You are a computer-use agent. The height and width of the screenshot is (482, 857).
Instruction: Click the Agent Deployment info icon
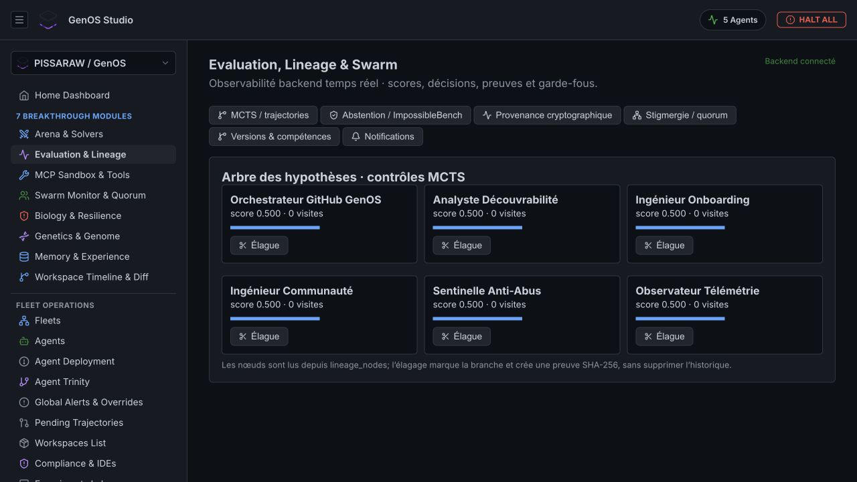coord(24,361)
